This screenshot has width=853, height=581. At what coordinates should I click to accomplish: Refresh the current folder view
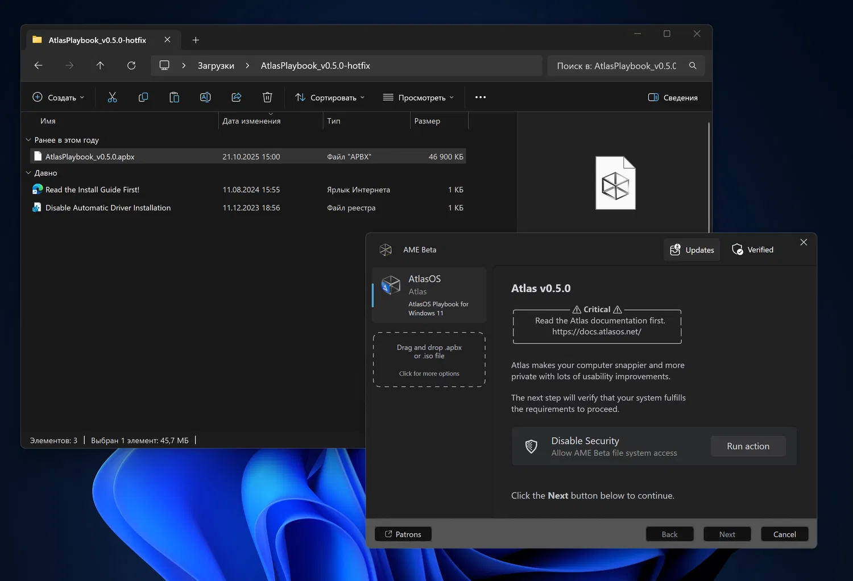pos(131,65)
